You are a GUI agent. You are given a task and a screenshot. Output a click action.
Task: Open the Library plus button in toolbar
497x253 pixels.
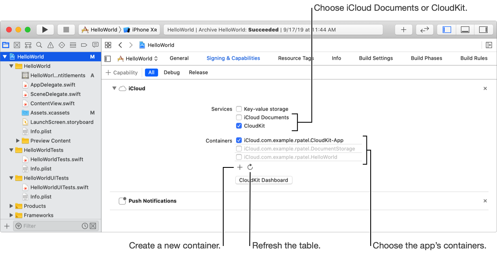click(403, 30)
